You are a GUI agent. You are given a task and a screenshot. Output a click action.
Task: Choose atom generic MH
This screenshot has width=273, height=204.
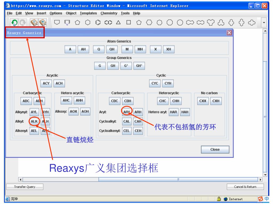pyautogui.click(x=140, y=49)
